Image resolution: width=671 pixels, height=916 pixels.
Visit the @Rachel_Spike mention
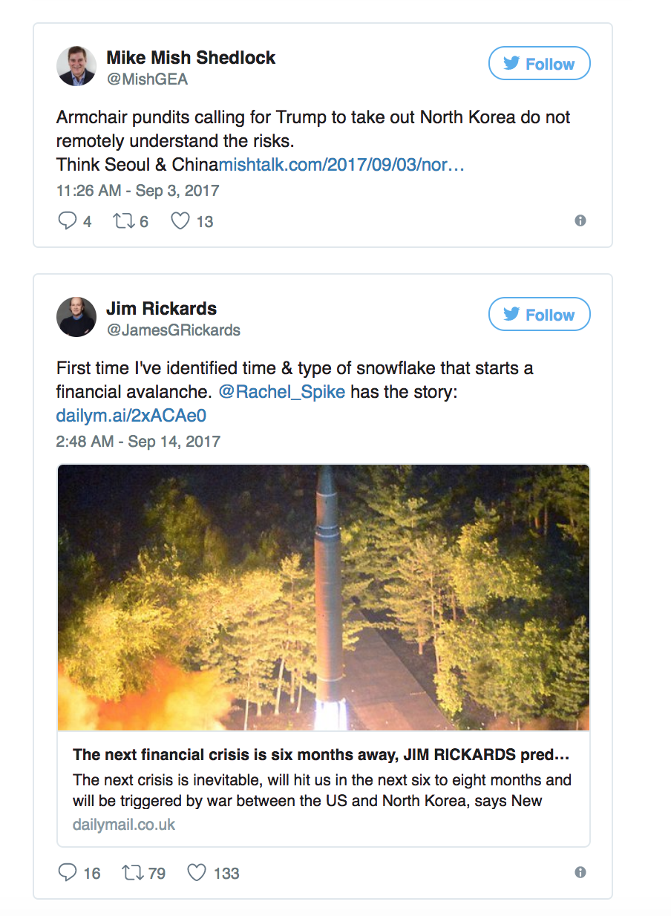pos(282,391)
